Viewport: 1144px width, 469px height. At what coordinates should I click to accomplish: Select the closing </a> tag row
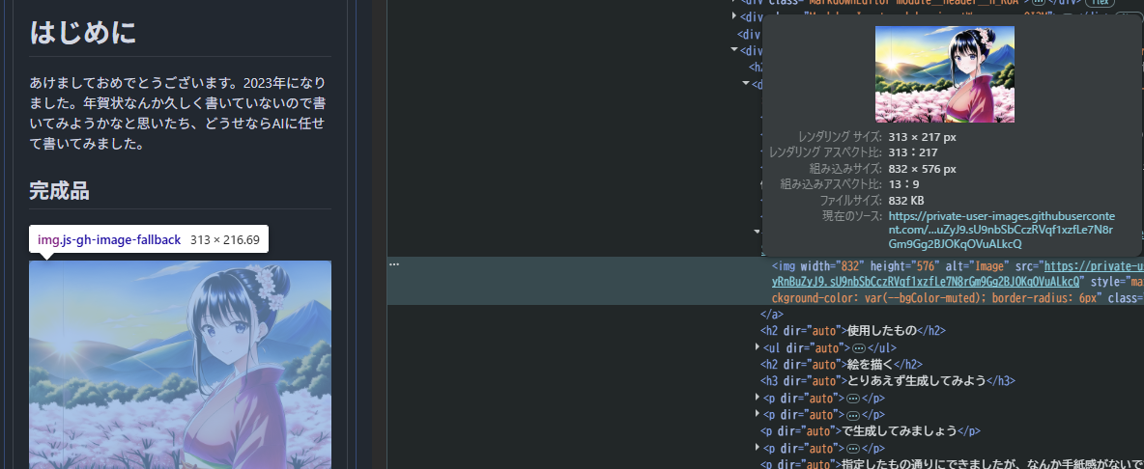pos(772,314)
